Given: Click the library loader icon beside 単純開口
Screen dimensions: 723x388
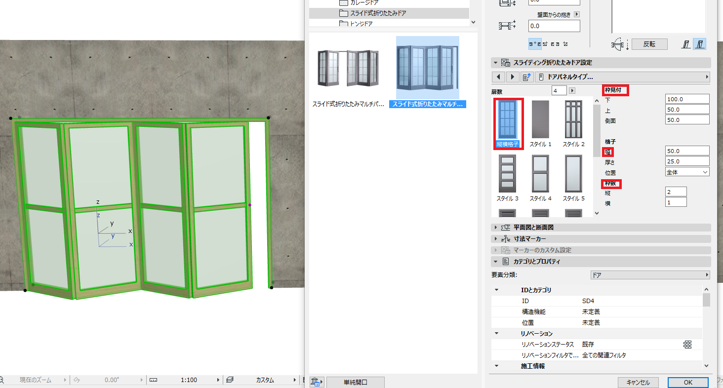Looking at the screenshot, I should pyautogui.click(x=316, y=382).
